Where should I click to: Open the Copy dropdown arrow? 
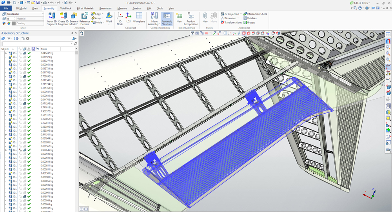pyautogui.click(x=103, y=14)
